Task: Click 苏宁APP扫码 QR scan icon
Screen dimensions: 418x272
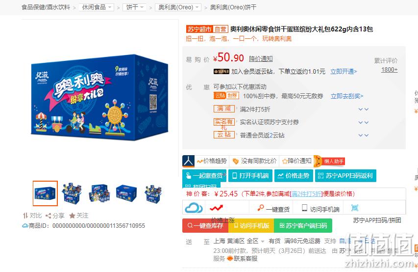Action: tap(355, 208)
